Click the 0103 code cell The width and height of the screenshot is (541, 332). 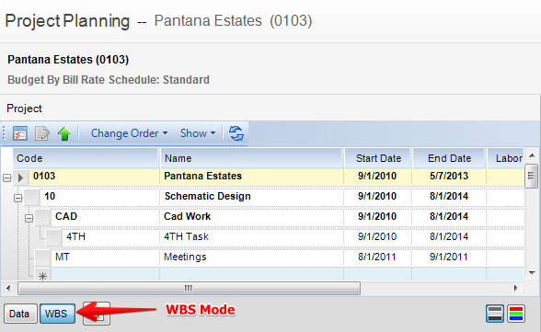pos(94,177)
